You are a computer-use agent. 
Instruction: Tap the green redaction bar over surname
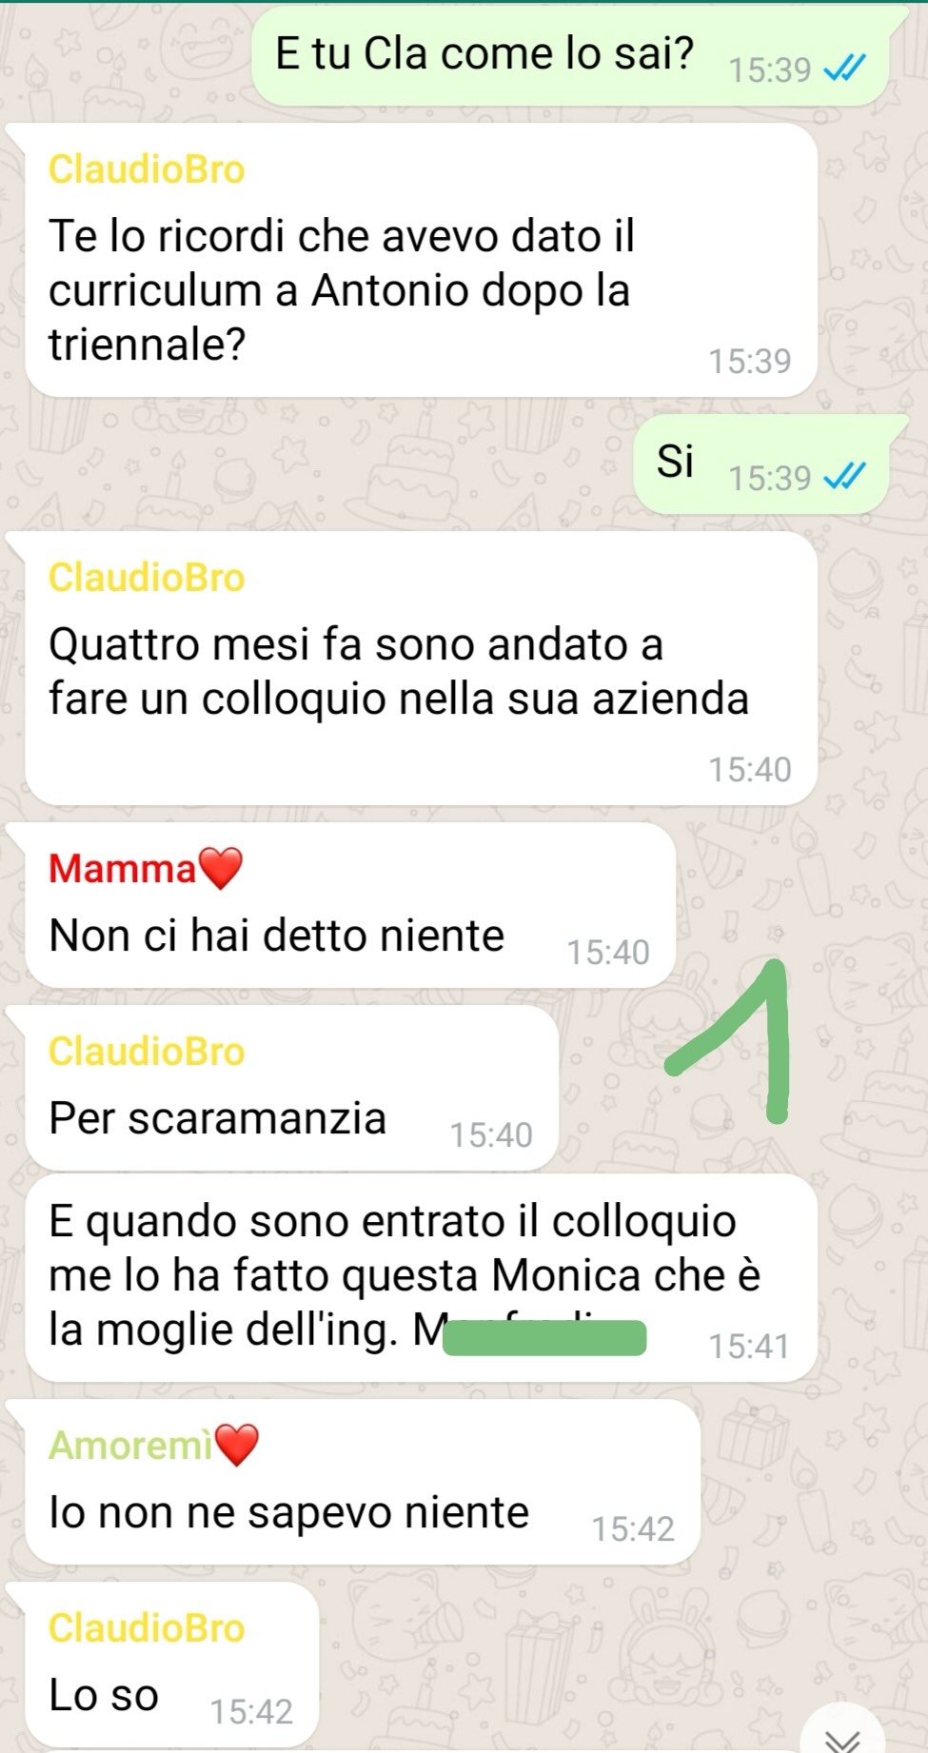tap(544, 1337)
